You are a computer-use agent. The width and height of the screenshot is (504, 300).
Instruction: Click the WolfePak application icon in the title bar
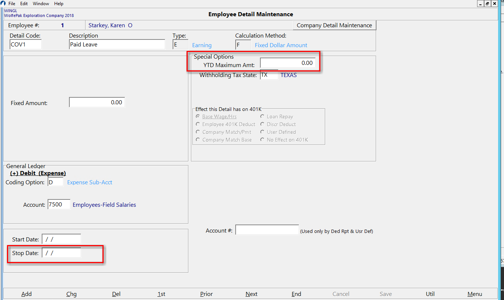4,3
